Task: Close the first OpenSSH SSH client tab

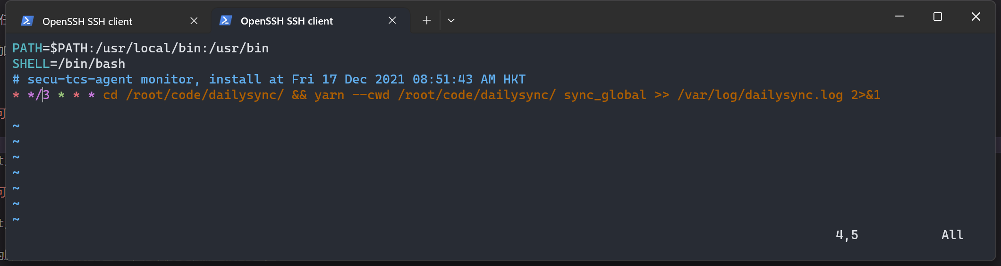Action: point(194,21)
